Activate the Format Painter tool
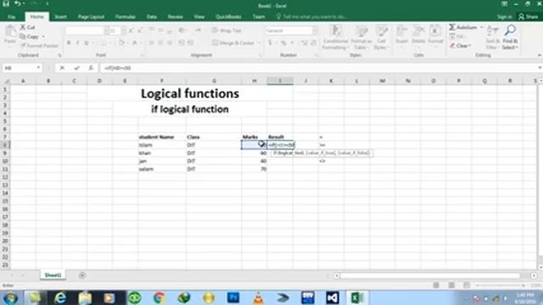The width and height of the screenshot is (543, 305). (x=39, y=45)
